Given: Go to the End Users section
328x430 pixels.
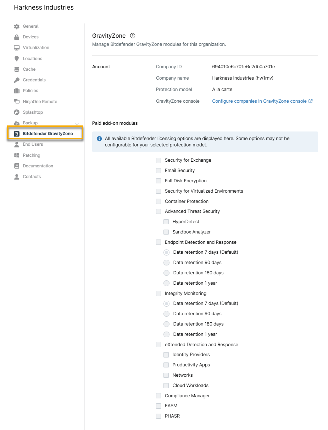Looking at the screenshot, I should point(33,144).
